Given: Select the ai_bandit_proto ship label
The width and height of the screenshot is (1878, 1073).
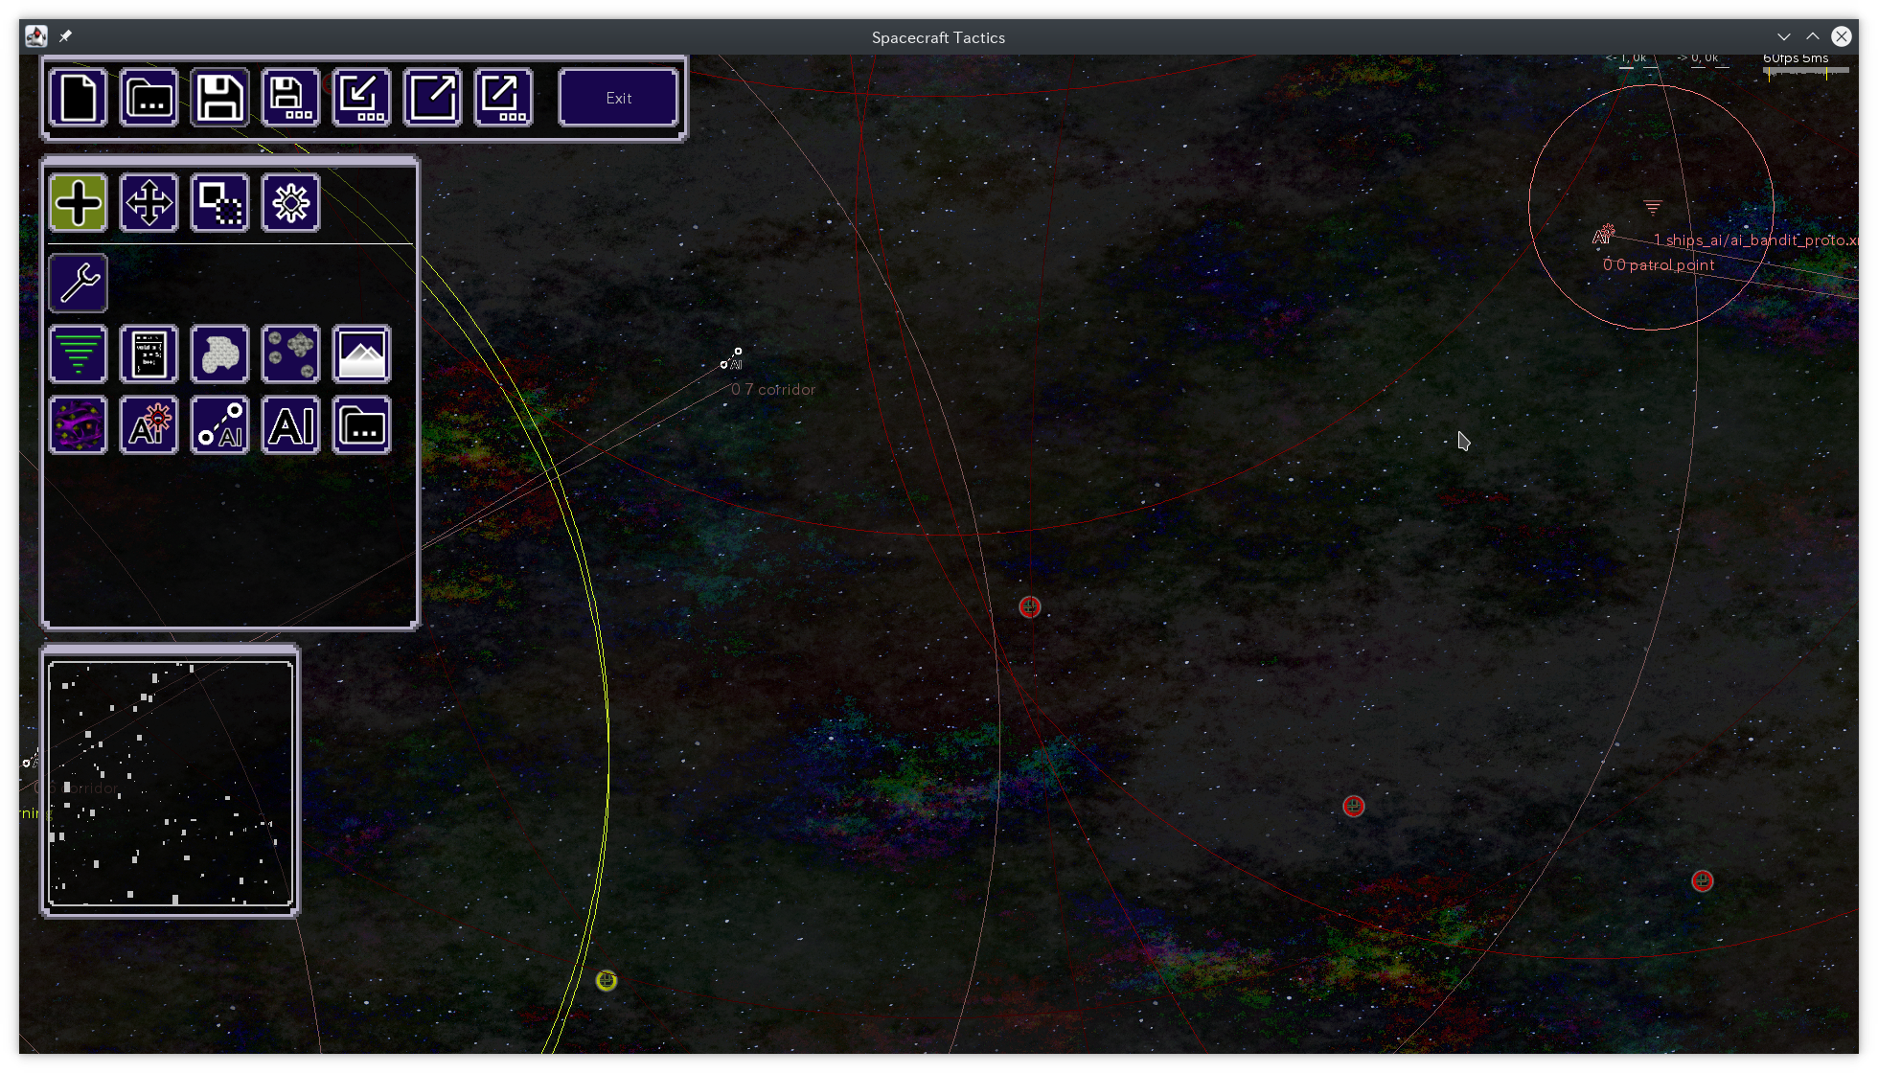Looking at the screenshot, I should point(1755,240).
